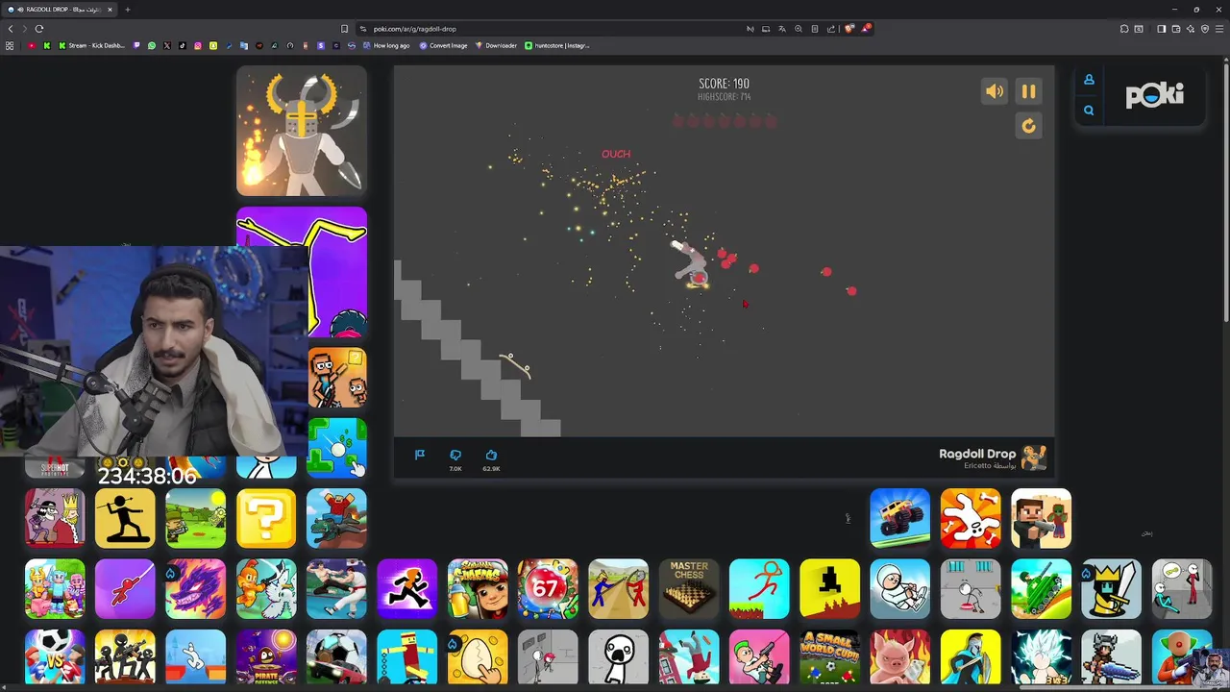This screenshot has height=692, width=1230.
Task: Open the Pirate Defense game thumbnail
Action: click(x=266, y=658)
